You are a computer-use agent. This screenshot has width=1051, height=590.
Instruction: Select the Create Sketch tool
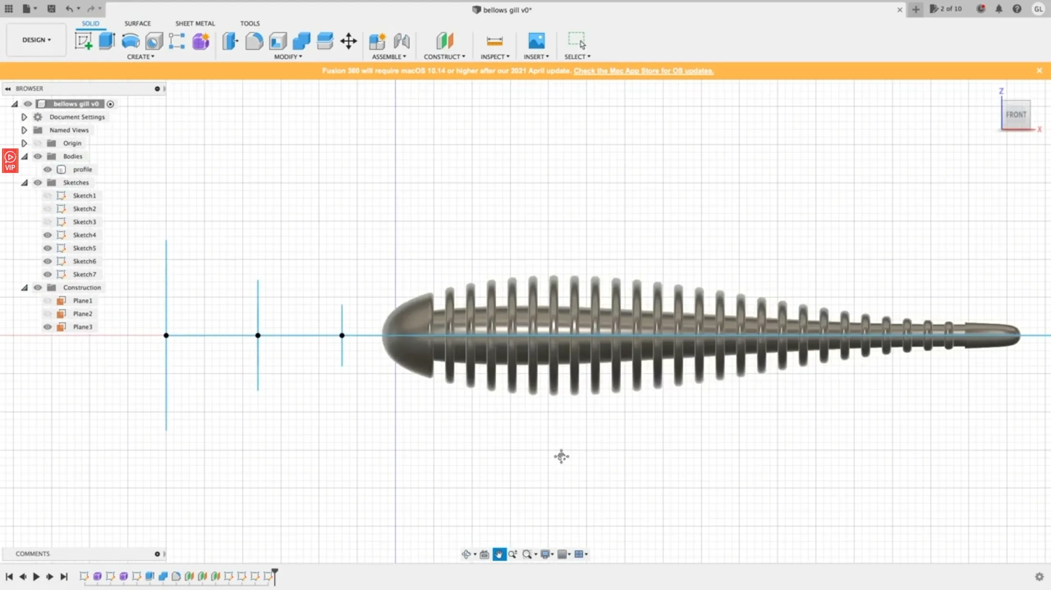(x=83, y=41)
